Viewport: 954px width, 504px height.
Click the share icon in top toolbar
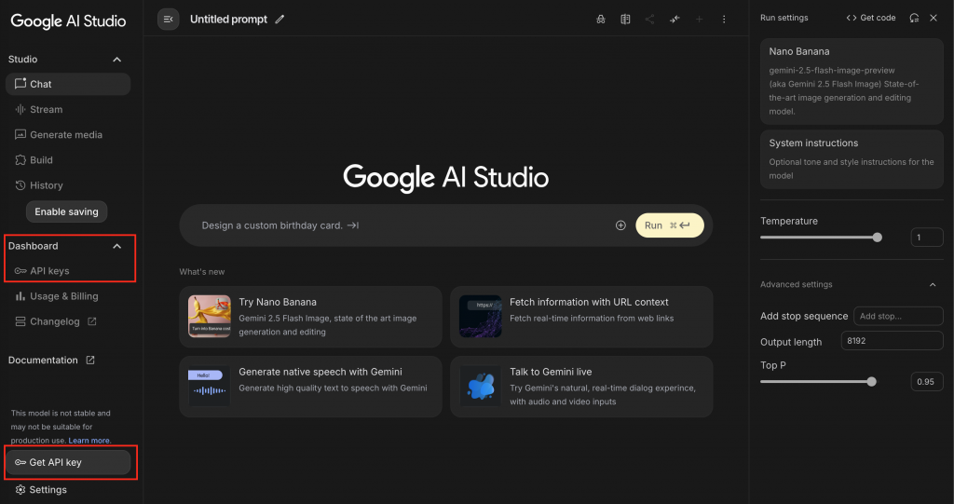click(x=649, y=20)
